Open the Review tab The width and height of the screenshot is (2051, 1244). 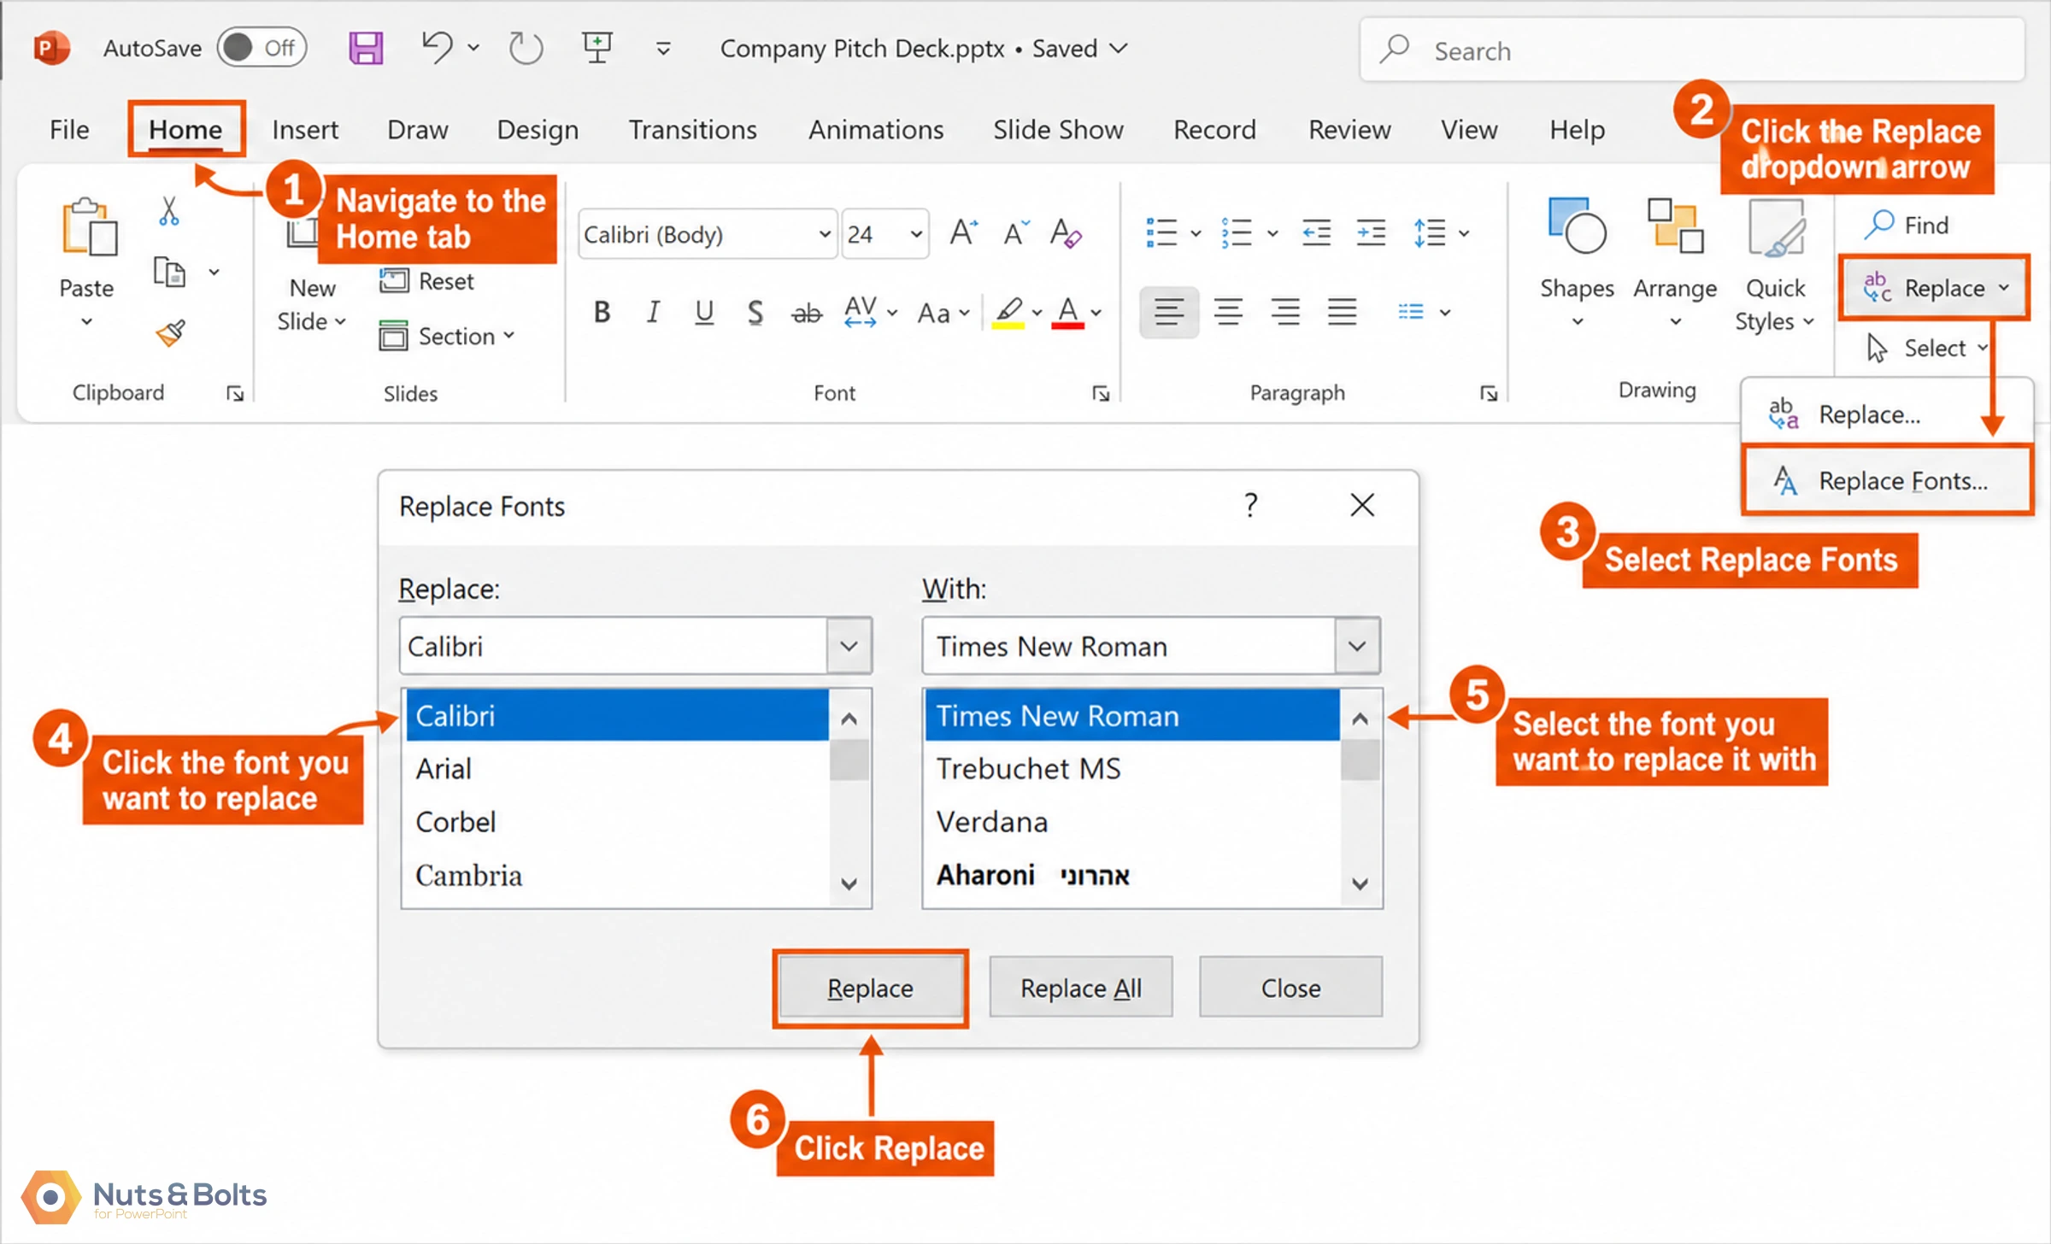click(x=1349, y=129)
